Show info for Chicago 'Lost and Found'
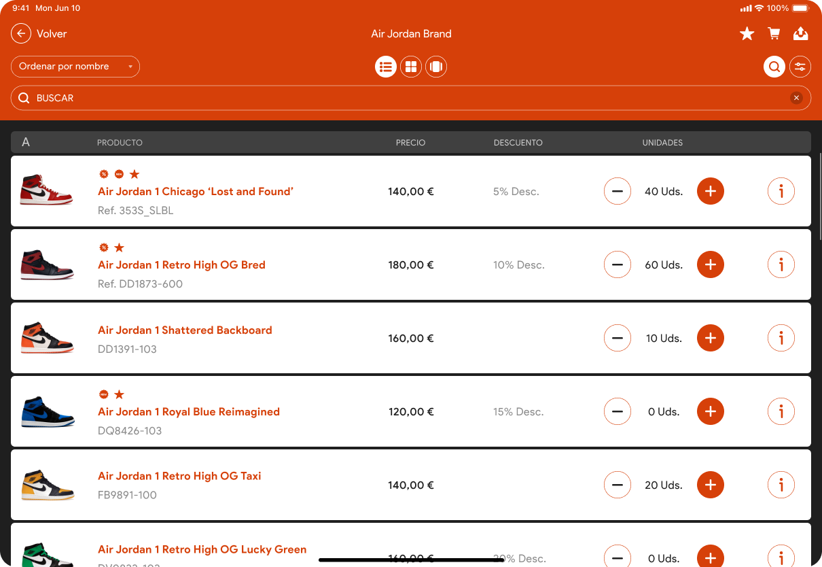This screenshot has height=567, width=822. coord(781,191)
